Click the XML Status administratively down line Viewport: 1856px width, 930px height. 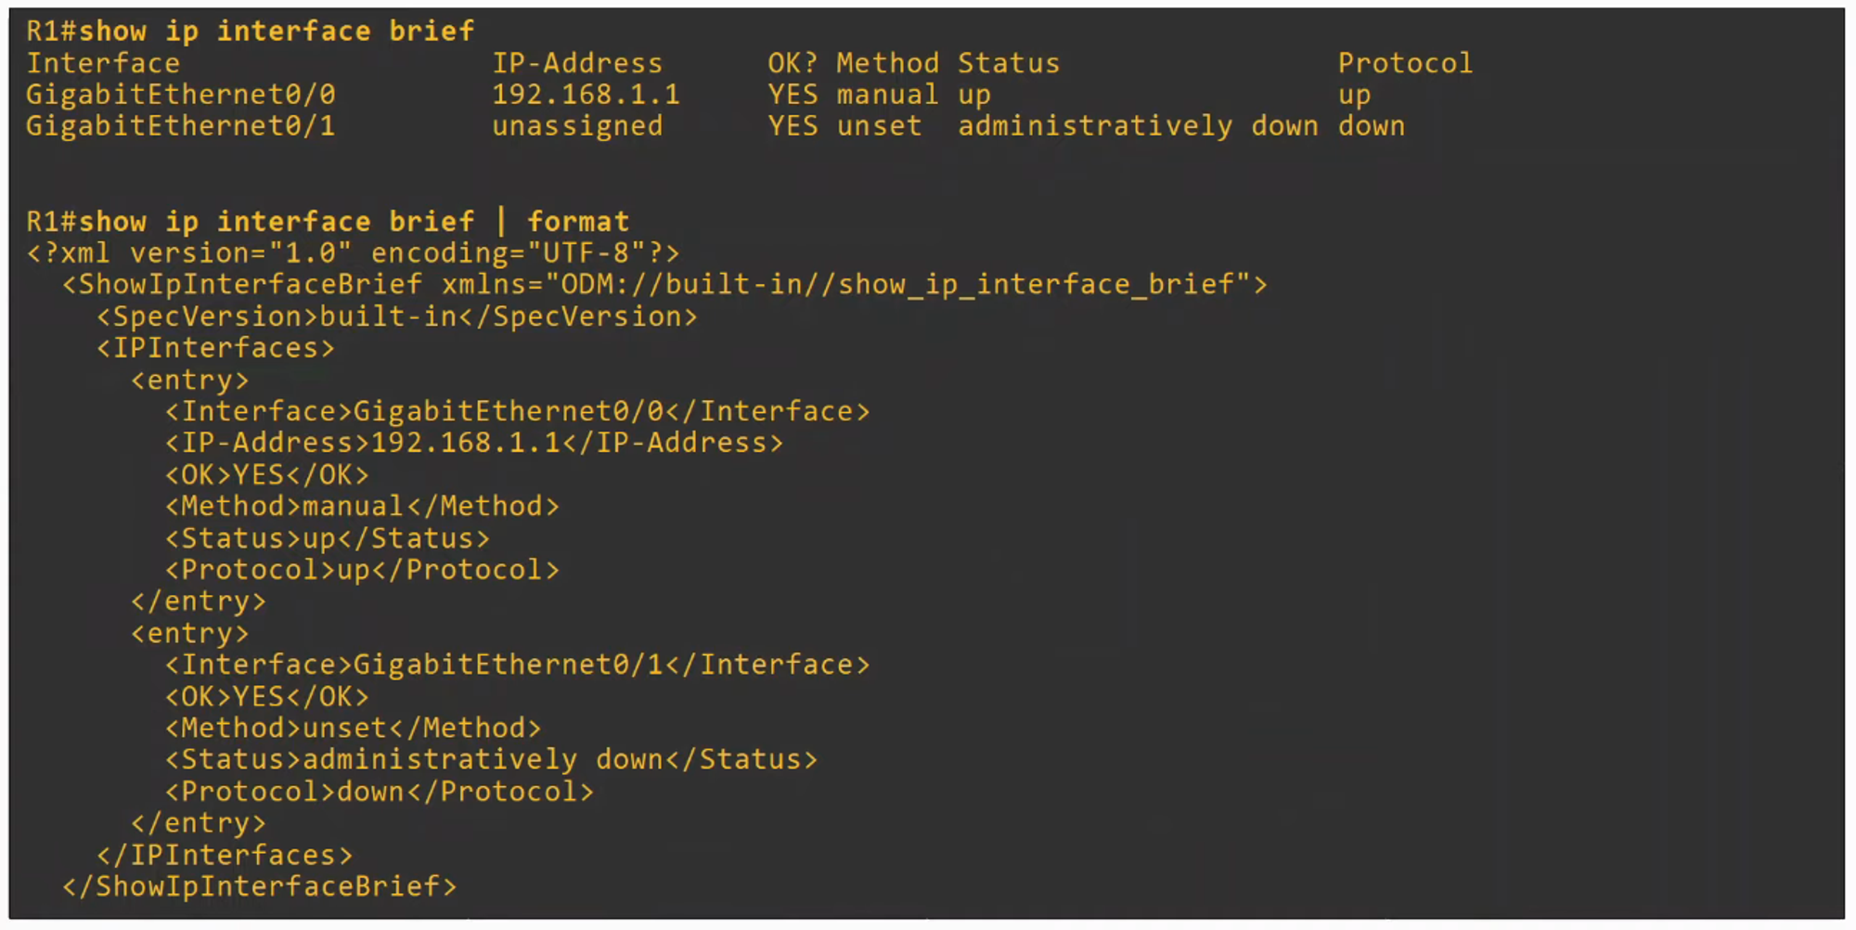(491, 760)
